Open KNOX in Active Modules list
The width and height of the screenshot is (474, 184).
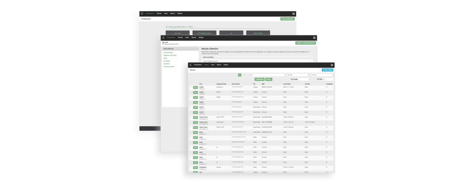165,58
